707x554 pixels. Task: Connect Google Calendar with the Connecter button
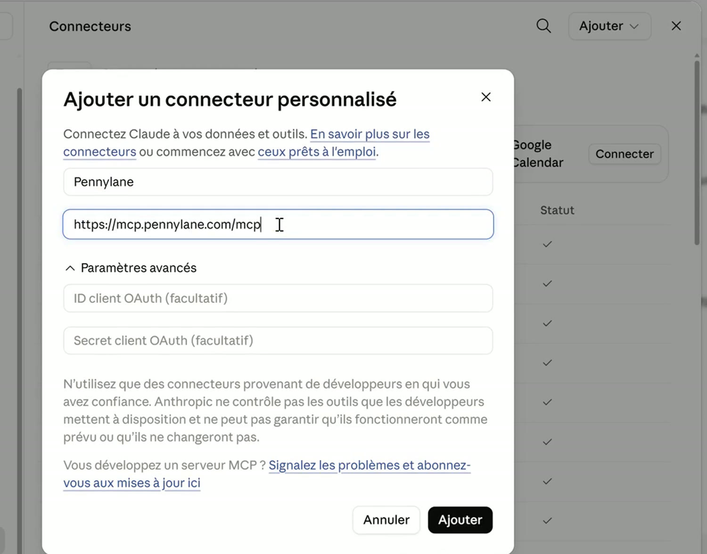pyautogui.click(x=625, y=154)
